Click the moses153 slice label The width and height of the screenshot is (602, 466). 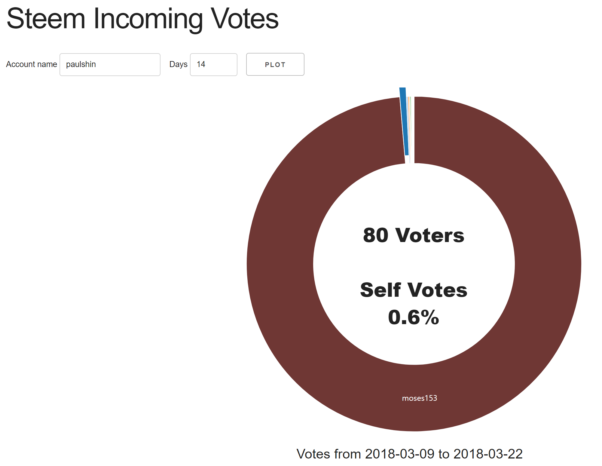(x=419, y=398)
